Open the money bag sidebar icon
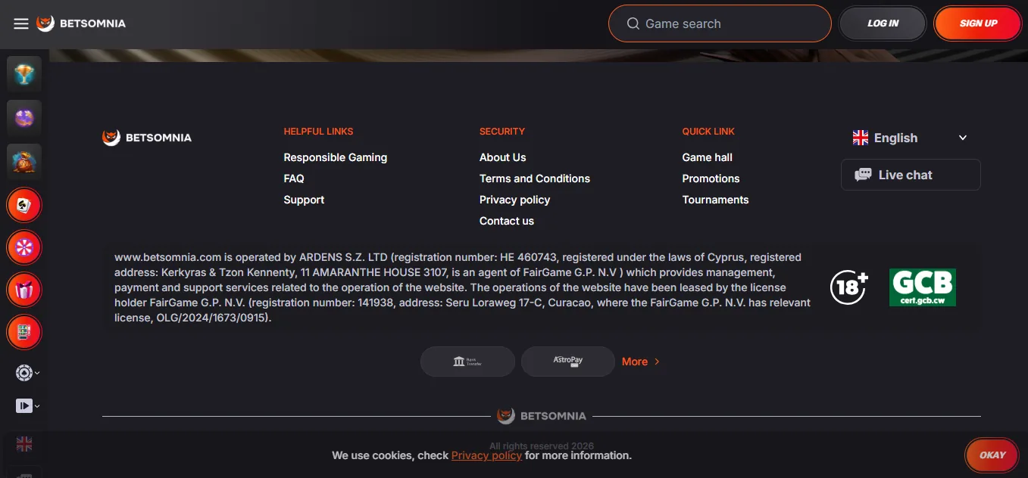Viewport: 1028px width, 478px height. pos(24,160)
